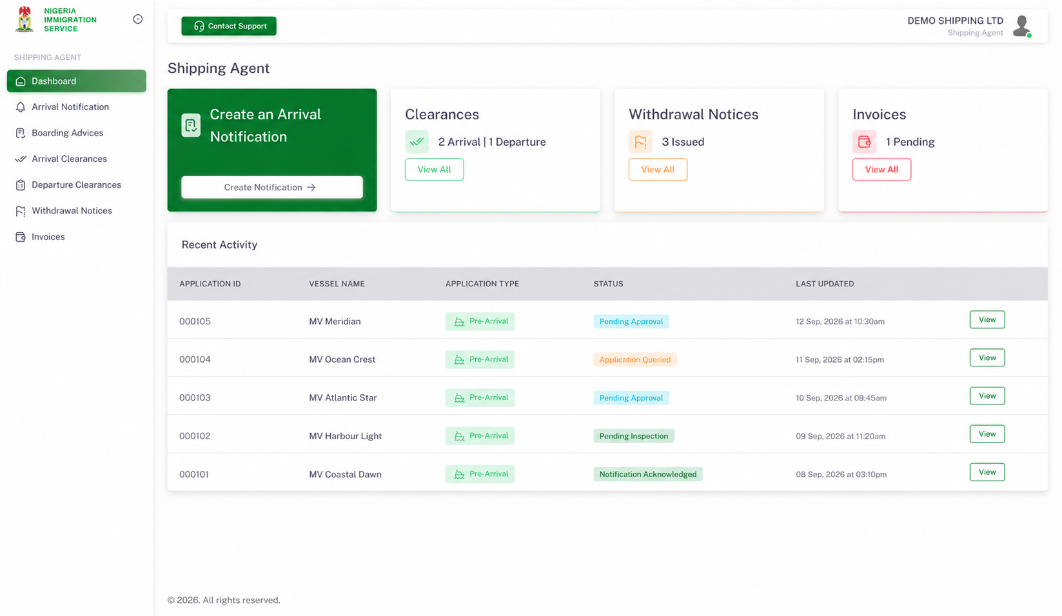This screenshot has height=616, width=1062.
Task: Click Create Notification button
Action: click(271, 187)
